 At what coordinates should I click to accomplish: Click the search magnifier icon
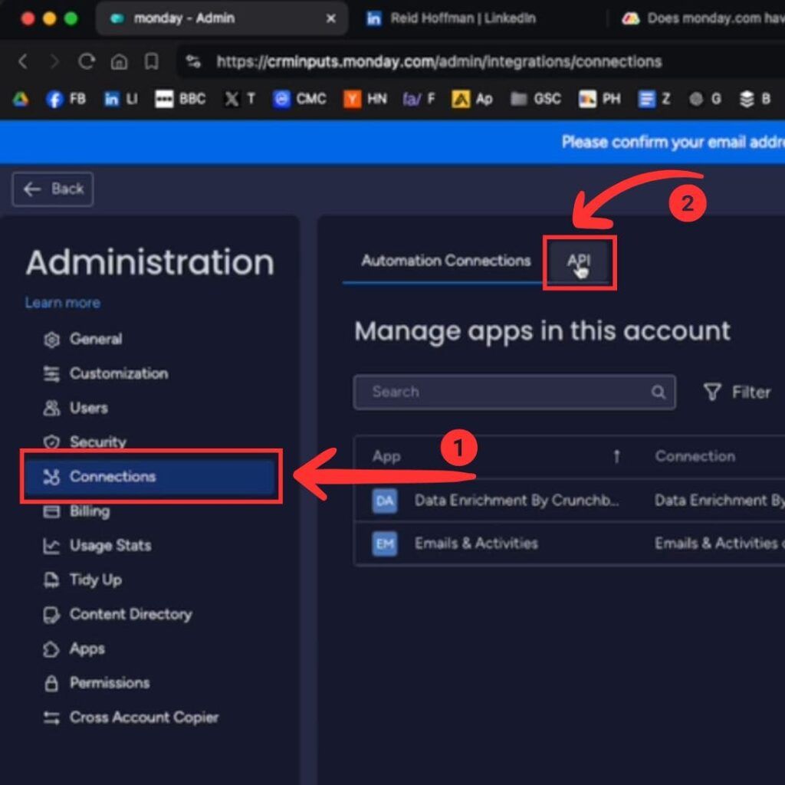[659, 392]
